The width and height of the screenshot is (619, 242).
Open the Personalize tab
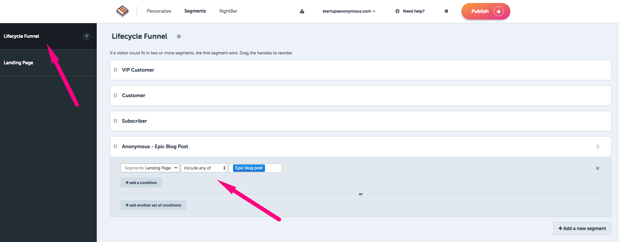159,11
